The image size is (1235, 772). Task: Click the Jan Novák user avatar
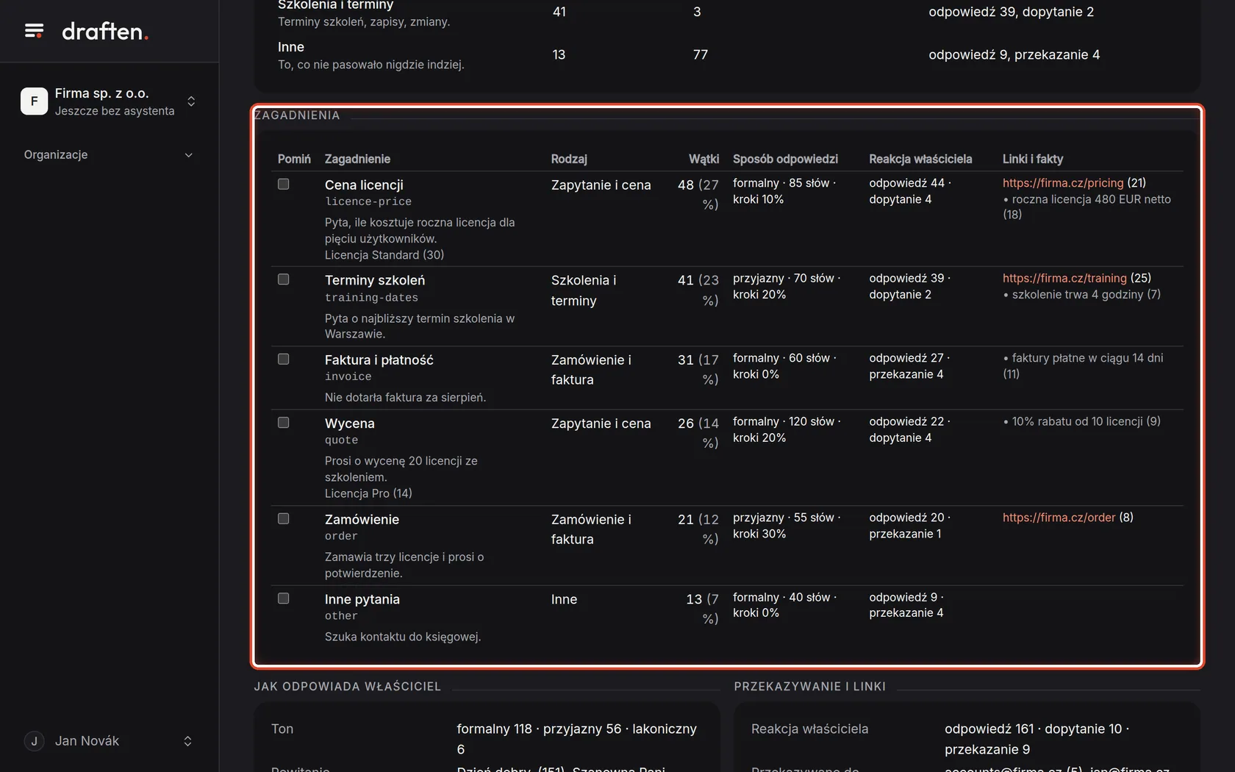(34, 741)
